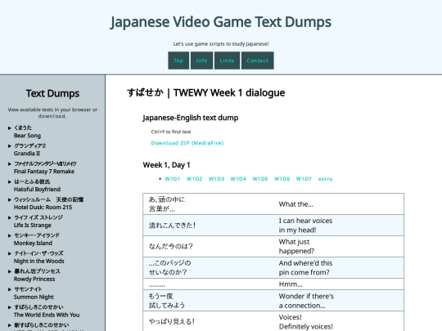442x331 pixels.
Task: Open the Info navigation button
Action: 201,60
